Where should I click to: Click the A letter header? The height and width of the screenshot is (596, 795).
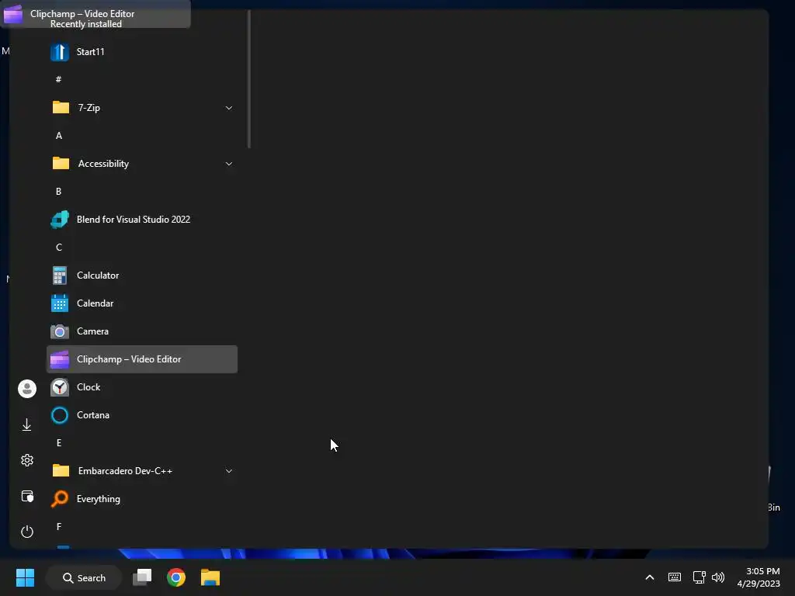click(59, 135)
